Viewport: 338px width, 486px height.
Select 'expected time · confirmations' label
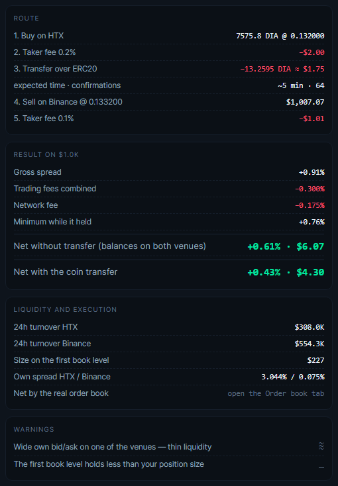pyautogui.click(x=67, y=85)
